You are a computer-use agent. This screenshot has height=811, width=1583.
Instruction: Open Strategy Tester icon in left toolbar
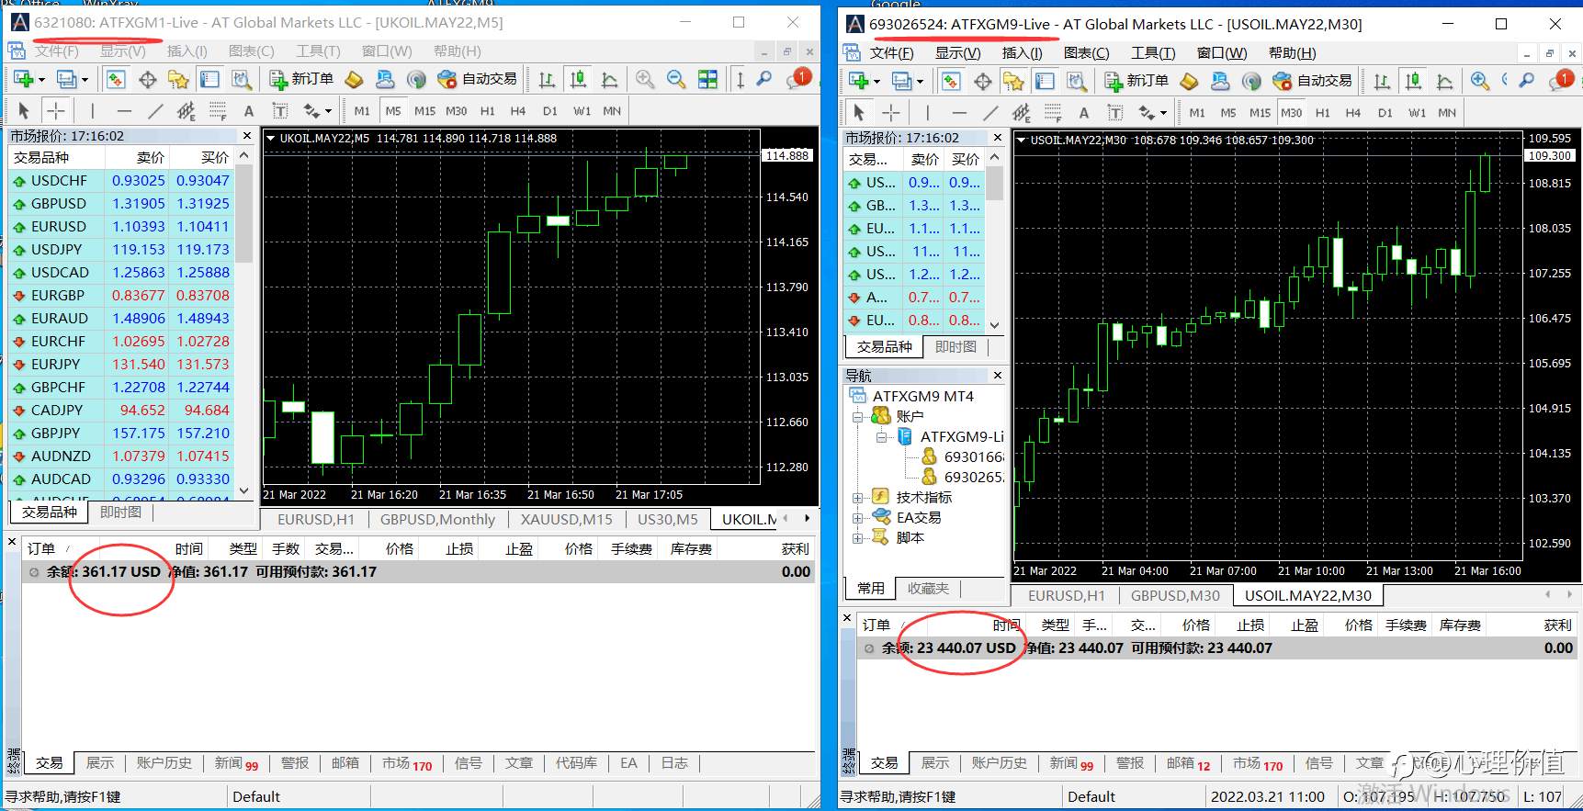[241, 79]
